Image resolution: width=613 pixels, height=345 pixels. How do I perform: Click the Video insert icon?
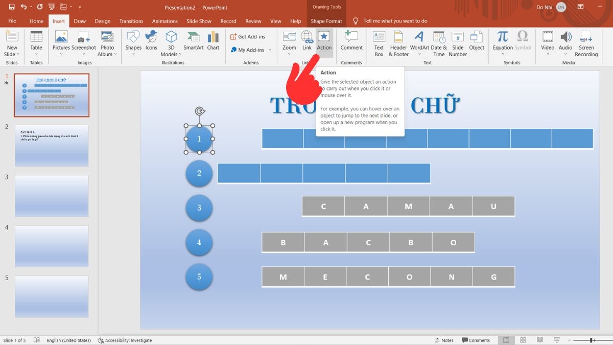point(548,37)
